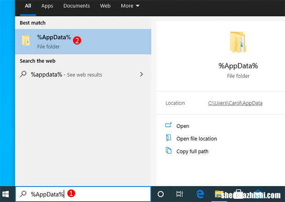Click the Location label
Screen dimensions: 285x202
click(175, 103)
